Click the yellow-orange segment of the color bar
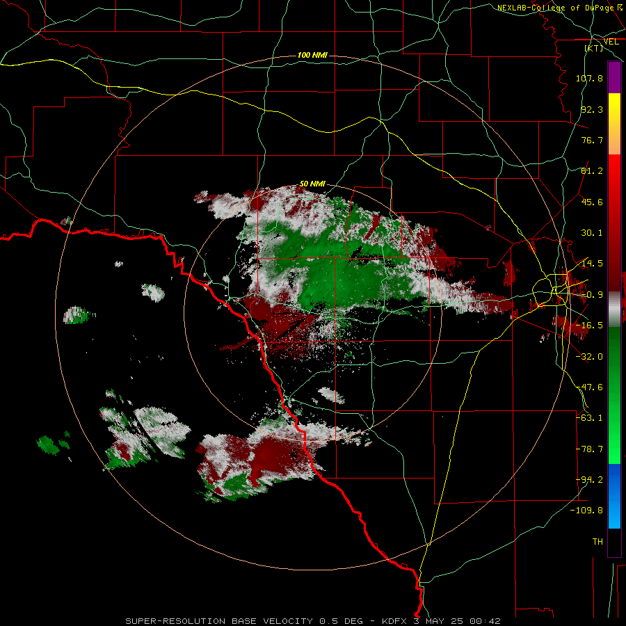626x626 pixels. (x=614, y=124)
